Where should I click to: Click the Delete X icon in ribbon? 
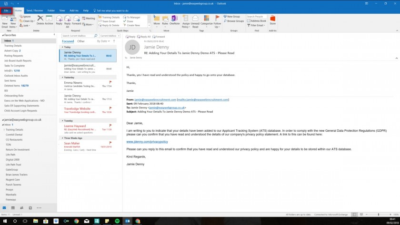click(40, 18)
